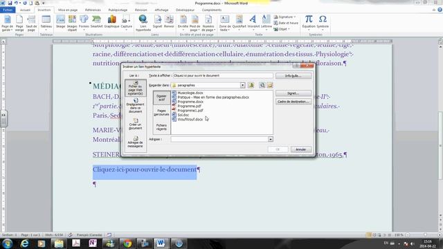This screenshot has width=443, height=249.
Task: Open the Numéro de page icon
Action: tap(208, 23)
